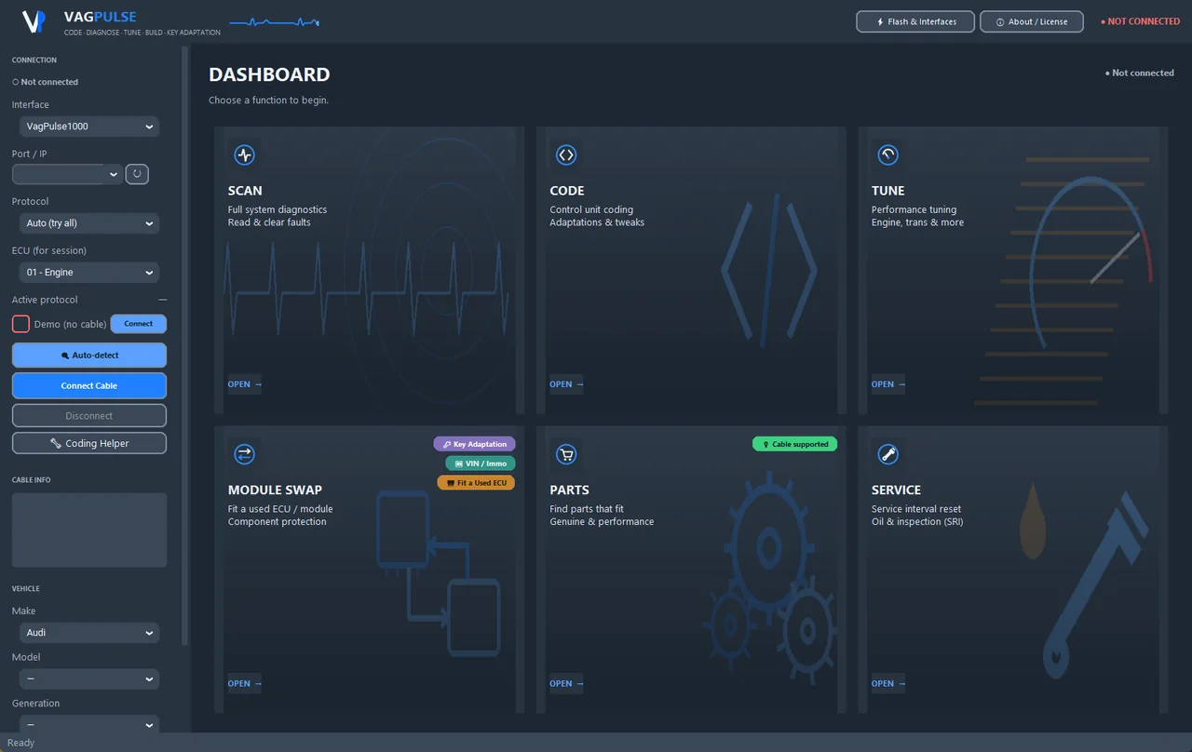Click the Fit a Used ECU badge

point(476,482)
